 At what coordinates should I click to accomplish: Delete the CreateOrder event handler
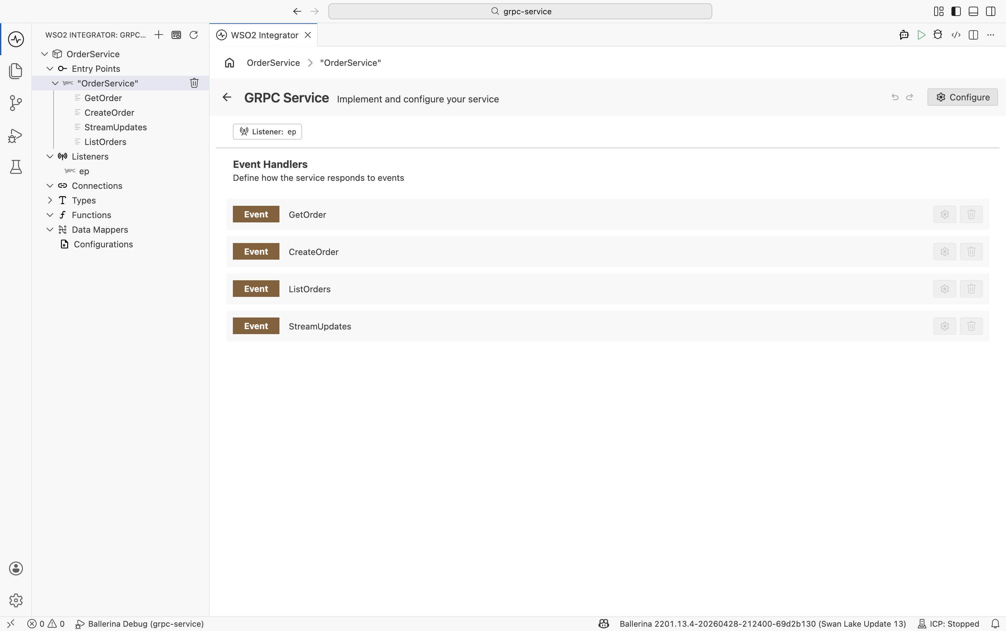[971, 252]
